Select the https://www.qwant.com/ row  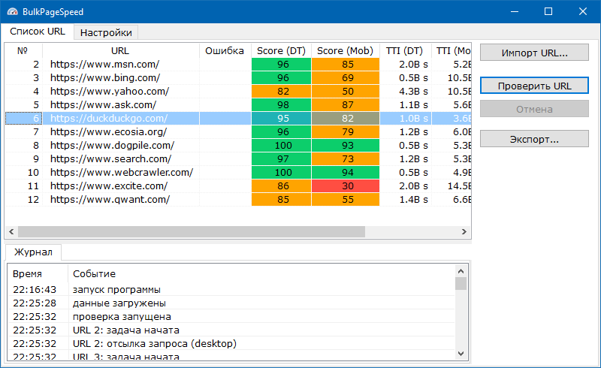238,199
